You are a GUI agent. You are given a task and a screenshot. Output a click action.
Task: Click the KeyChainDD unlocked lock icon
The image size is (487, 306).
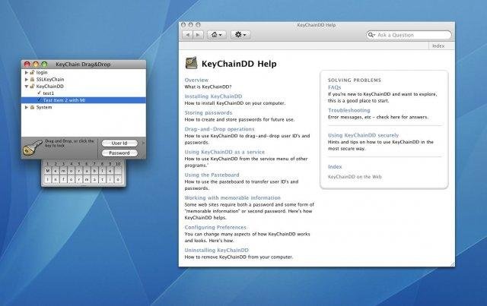point(32,87)
